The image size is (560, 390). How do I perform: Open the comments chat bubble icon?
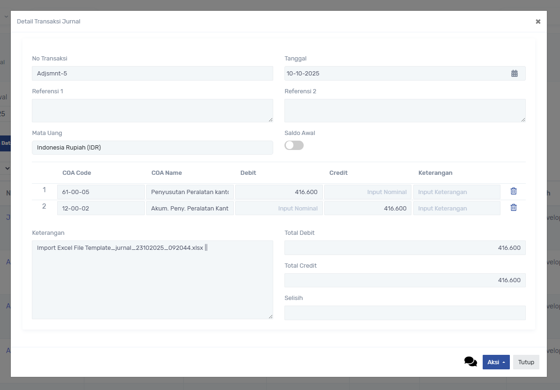pos(470,361)
